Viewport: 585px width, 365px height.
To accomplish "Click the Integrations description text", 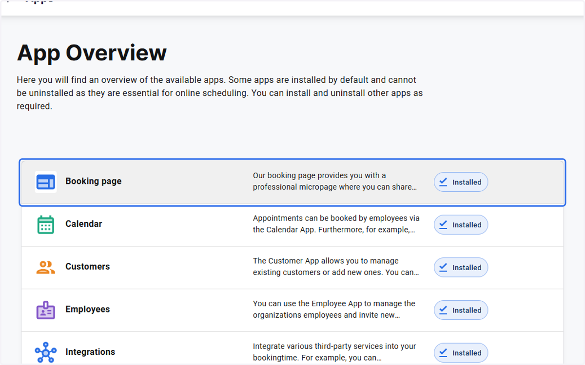I will coord(334,352).
